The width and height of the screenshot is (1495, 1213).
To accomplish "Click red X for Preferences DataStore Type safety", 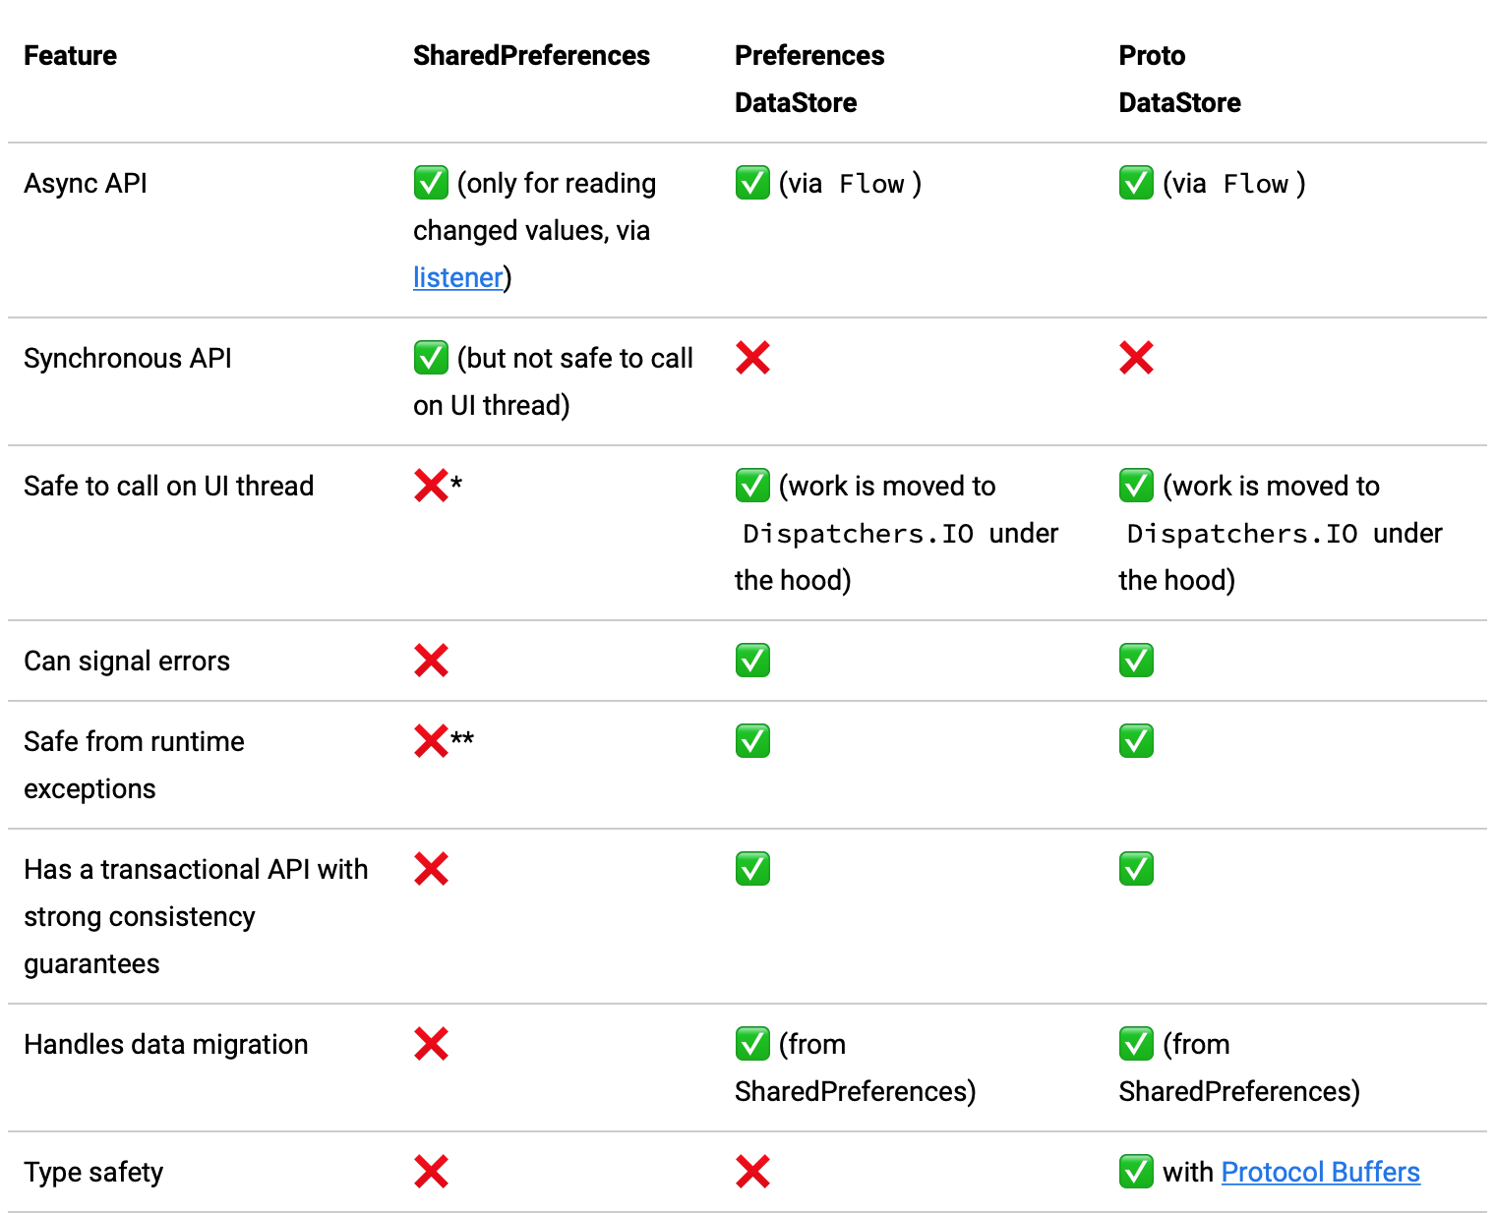I will coord(752,1172).
